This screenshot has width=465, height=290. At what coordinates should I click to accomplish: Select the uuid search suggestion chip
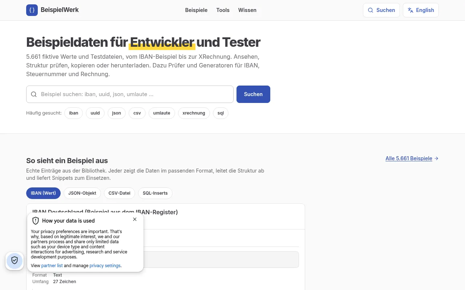pyautogui.click(x=95, y=113)
